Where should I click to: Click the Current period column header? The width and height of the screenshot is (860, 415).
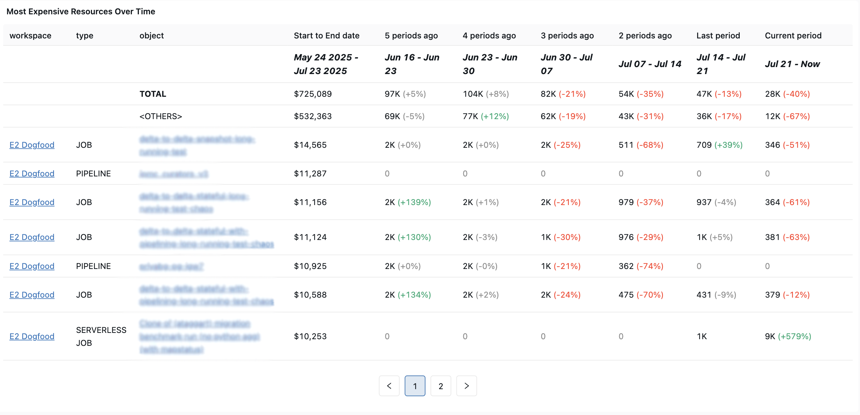coord(793,36)
